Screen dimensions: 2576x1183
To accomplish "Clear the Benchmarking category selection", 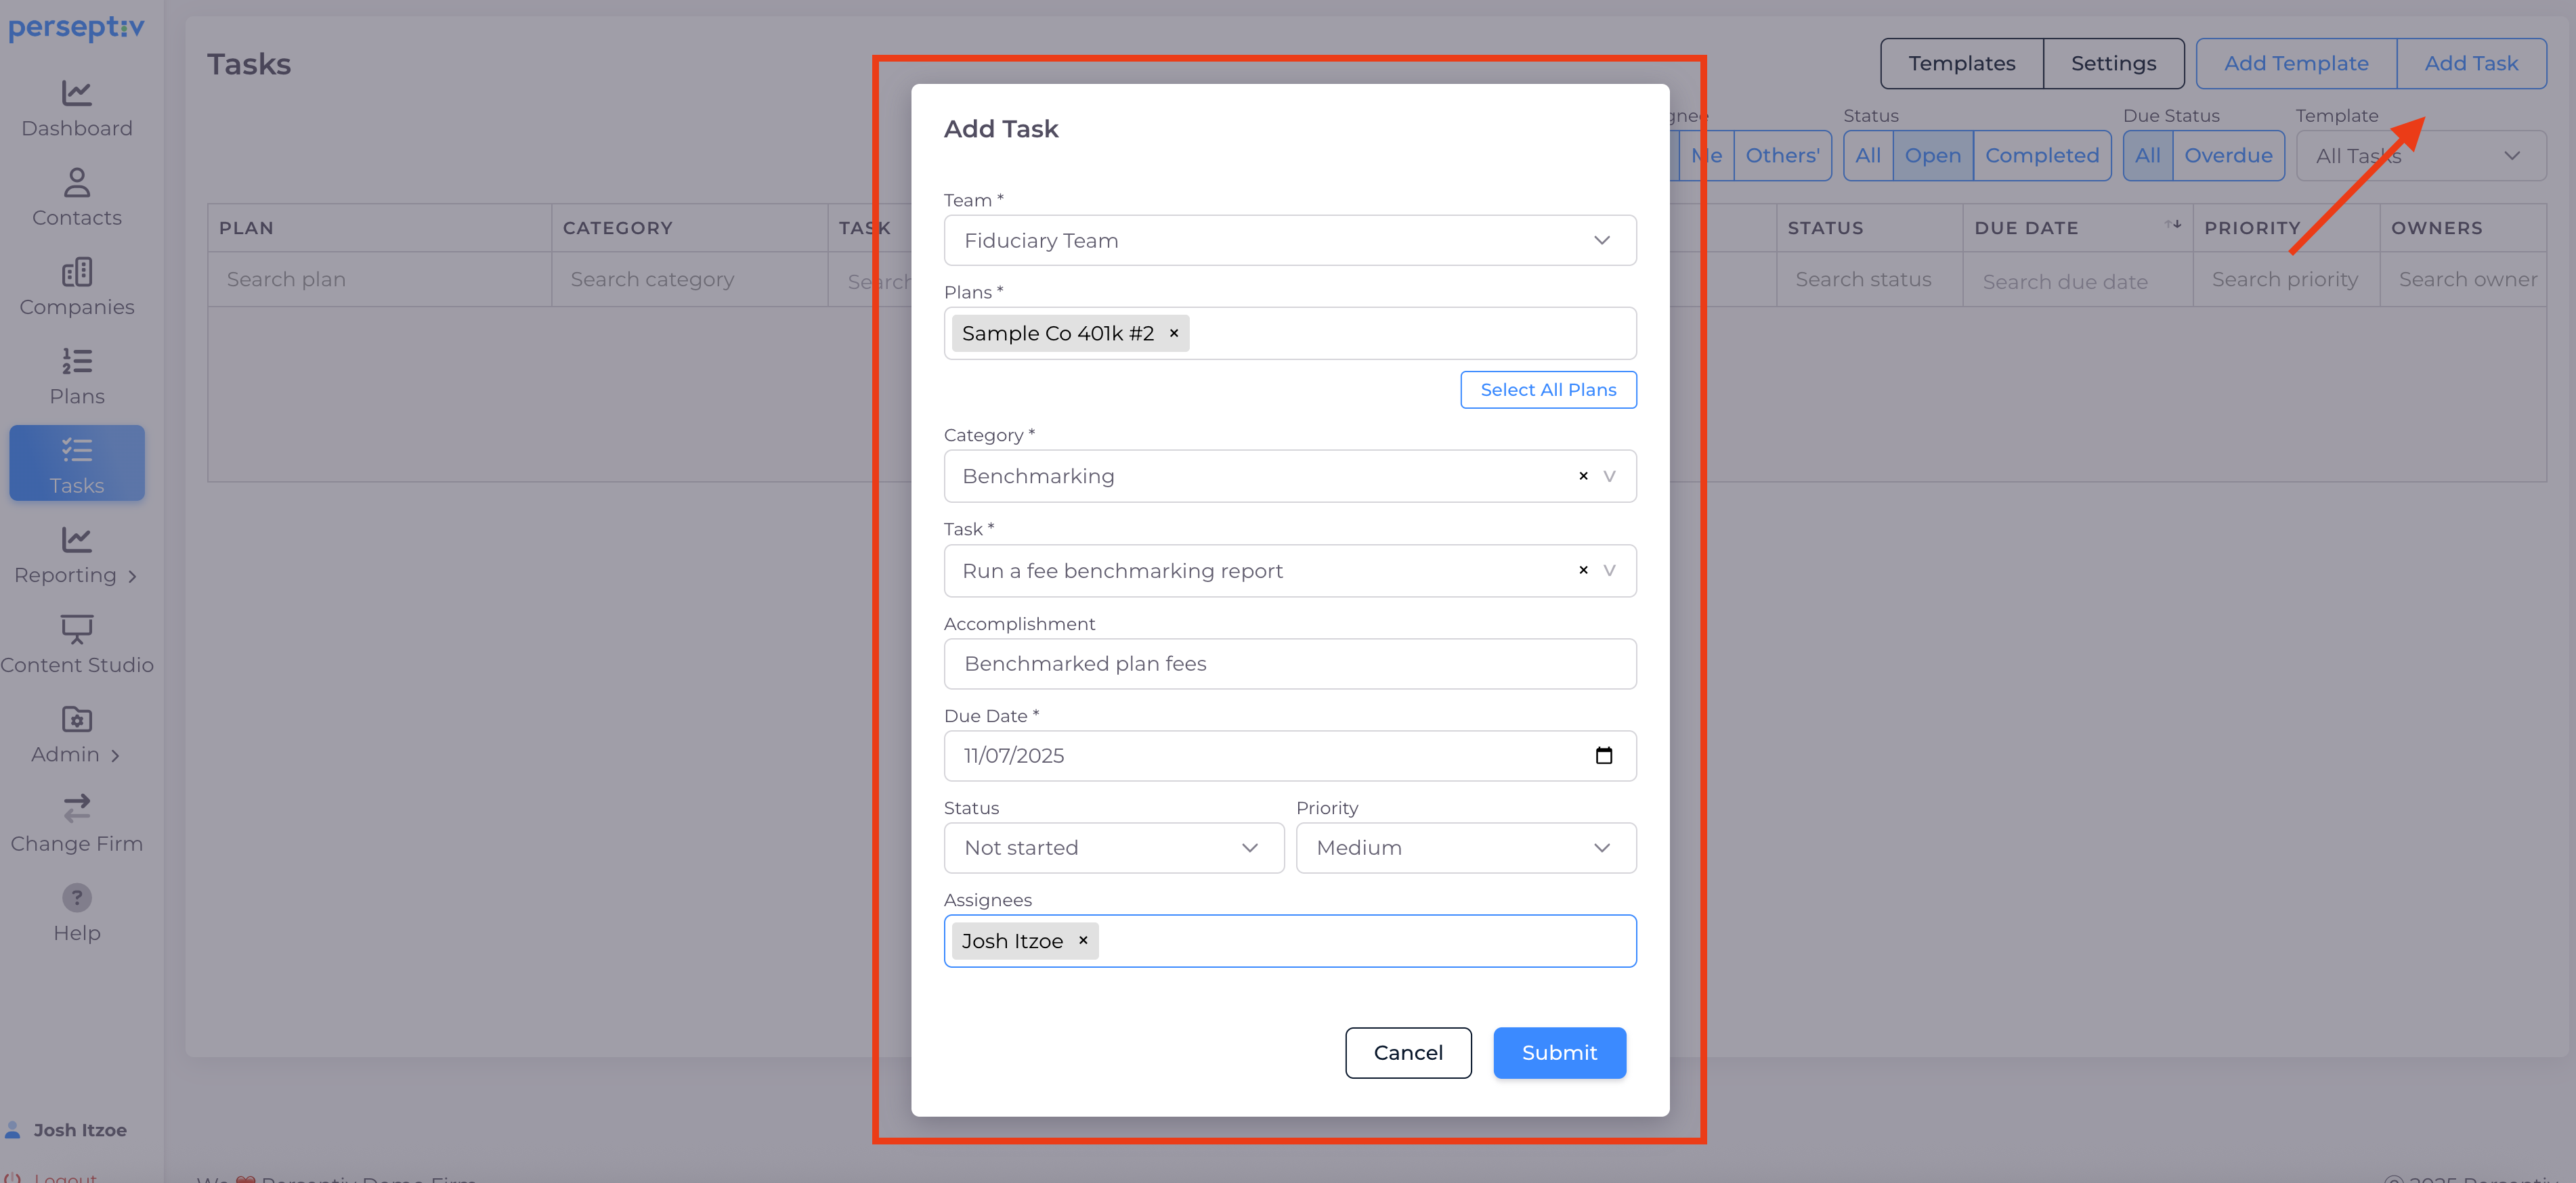I will 1583,476.
